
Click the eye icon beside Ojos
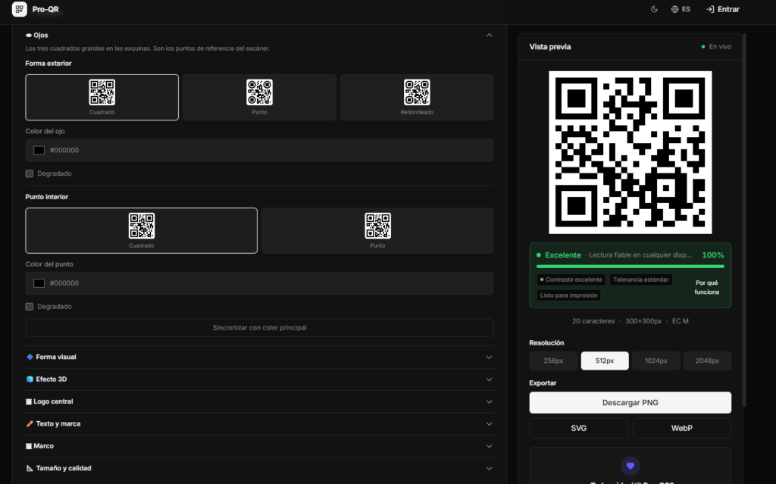point(29,36)
